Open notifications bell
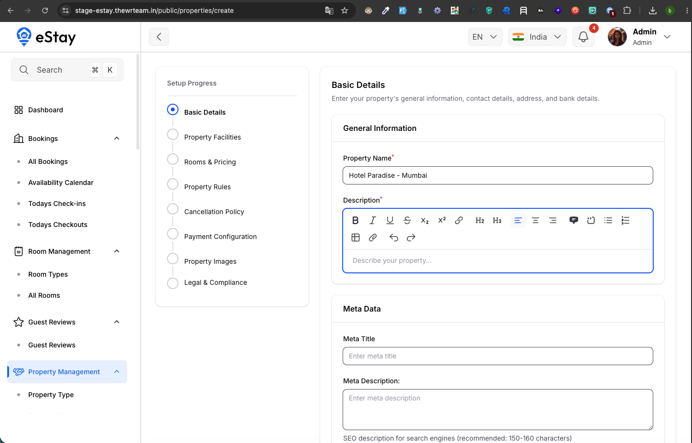 583,37
